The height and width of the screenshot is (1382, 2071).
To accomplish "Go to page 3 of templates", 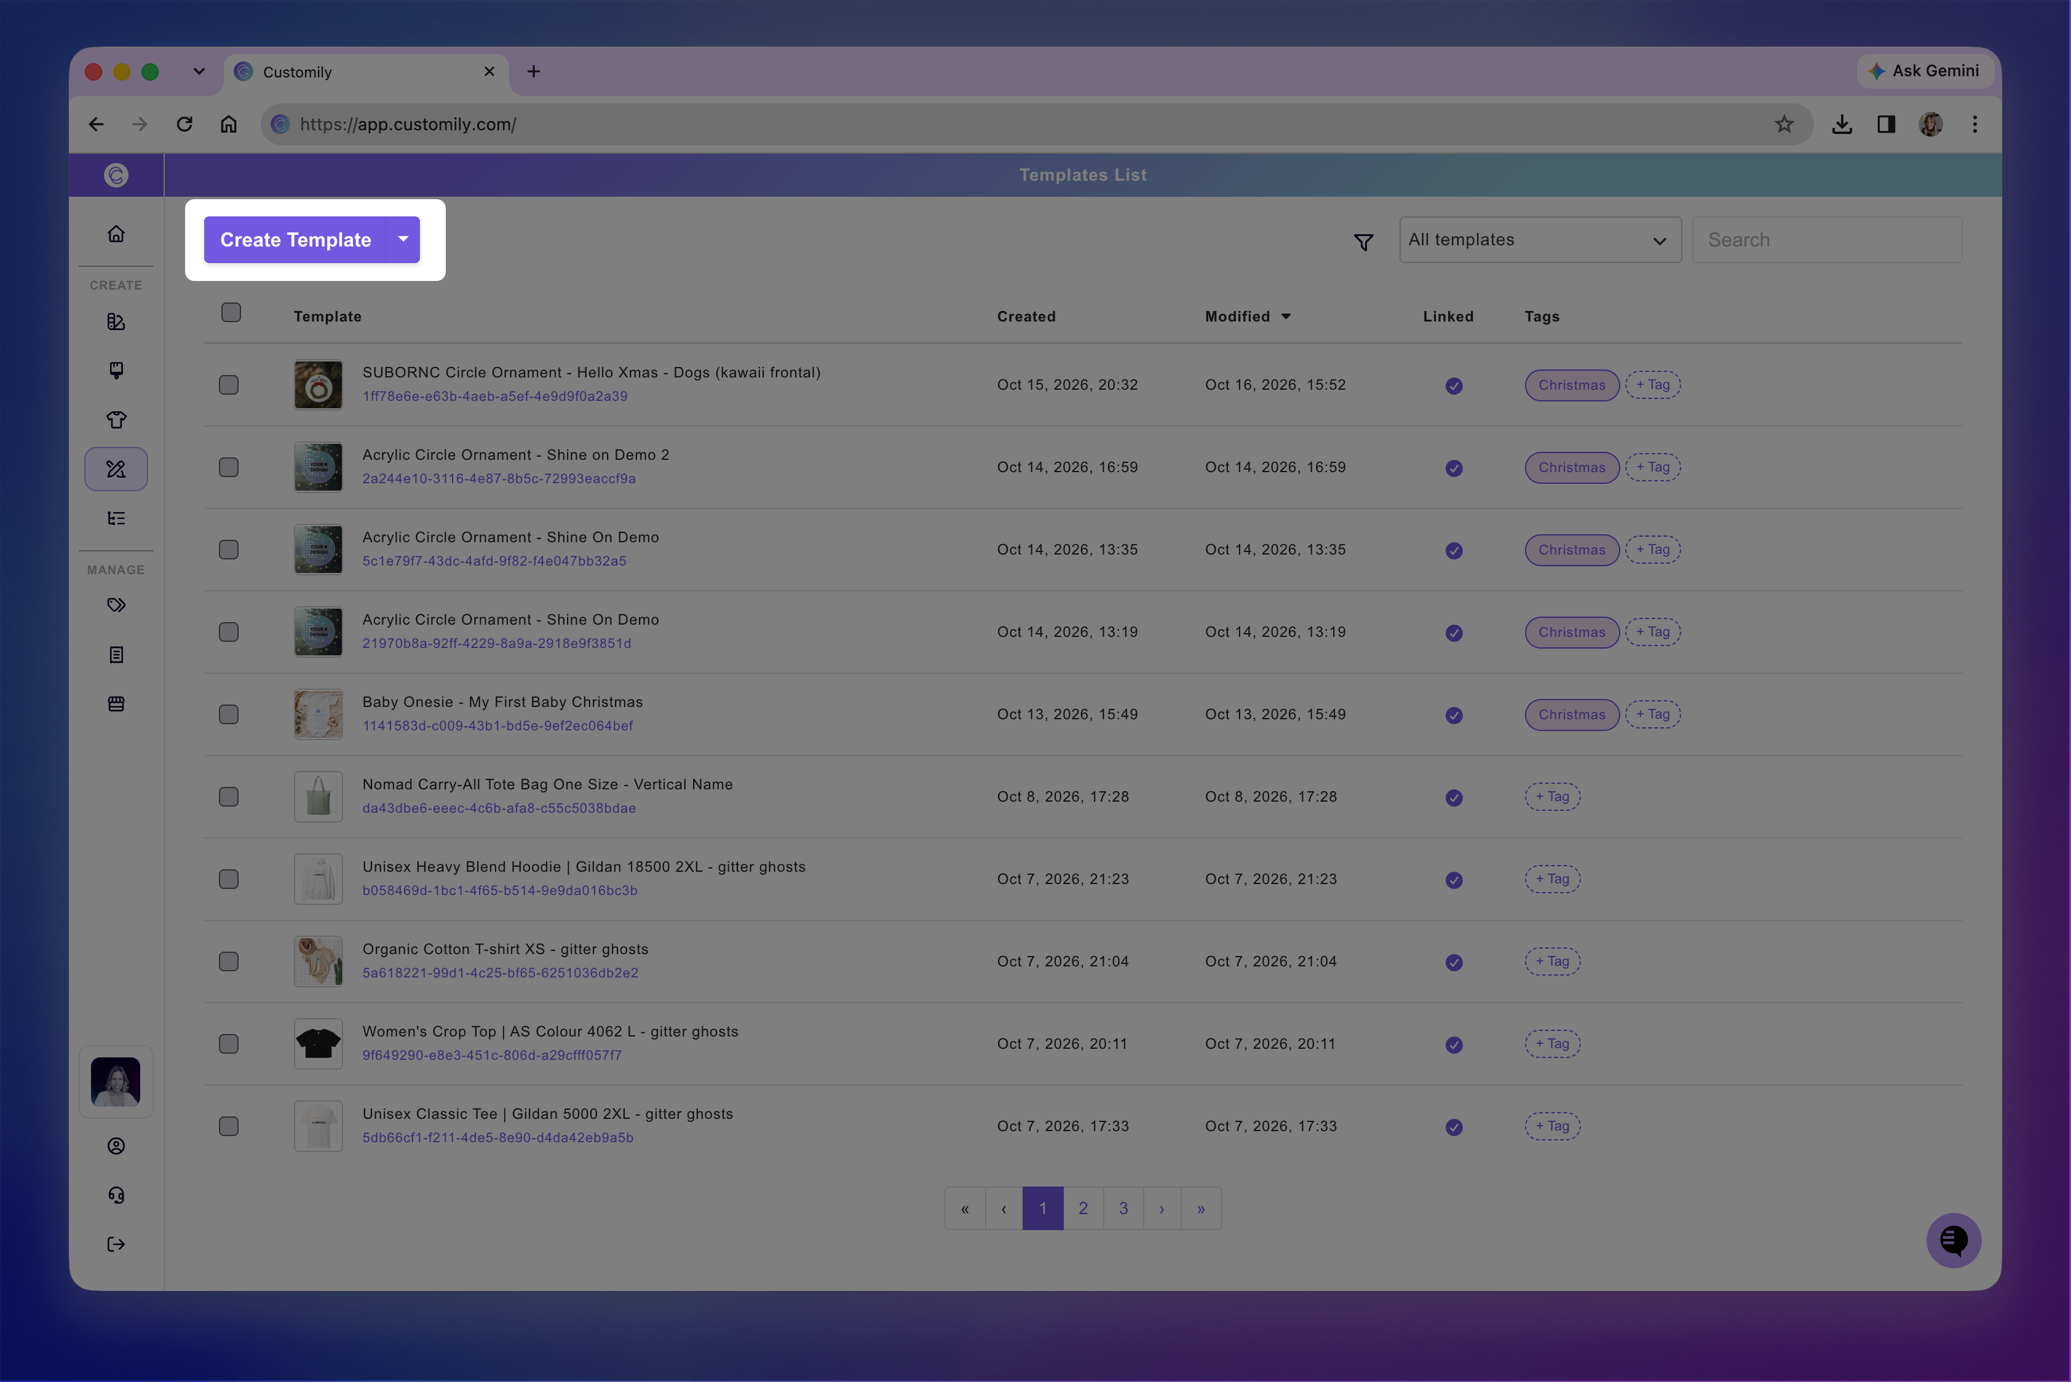I will pos(1123,1209).
